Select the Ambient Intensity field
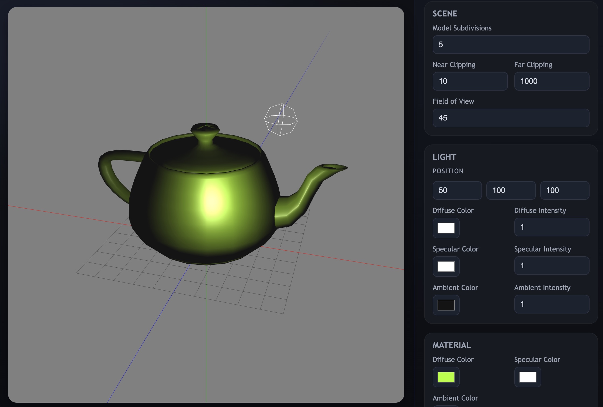 click(551, 304)
